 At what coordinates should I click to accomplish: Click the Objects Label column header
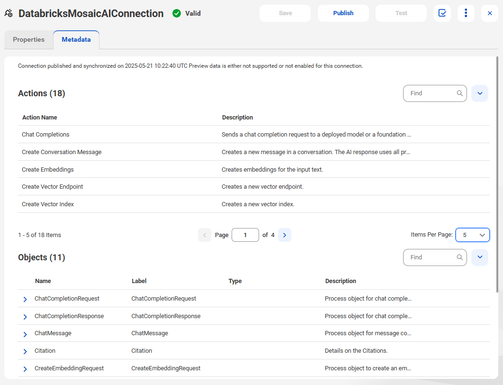[139, 281]
